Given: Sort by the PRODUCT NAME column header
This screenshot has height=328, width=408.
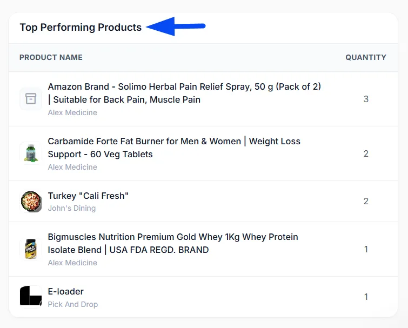Looking at the screenshot, I should point(51,57).
